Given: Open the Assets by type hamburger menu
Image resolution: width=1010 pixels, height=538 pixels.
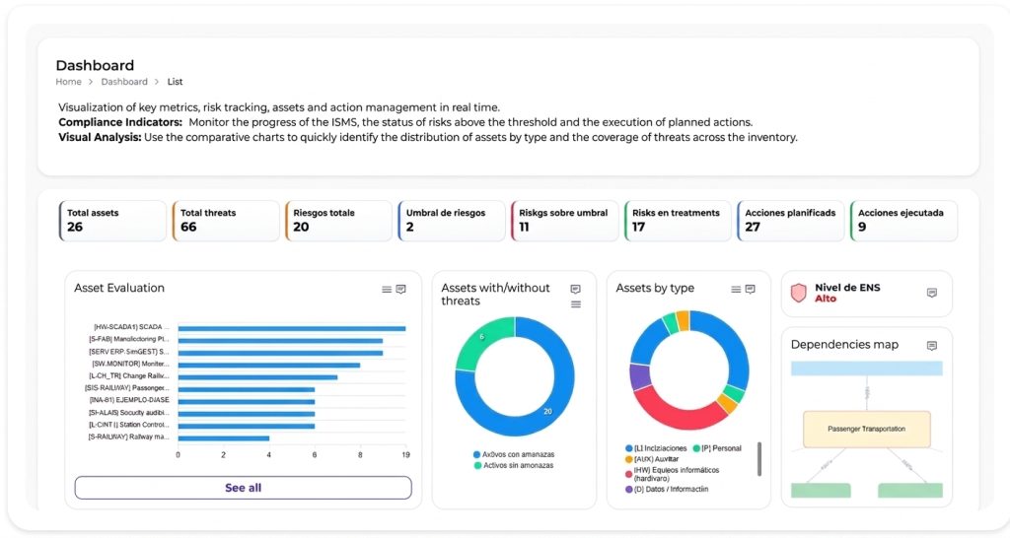Looking at the screenshot, I should point(736,290).
